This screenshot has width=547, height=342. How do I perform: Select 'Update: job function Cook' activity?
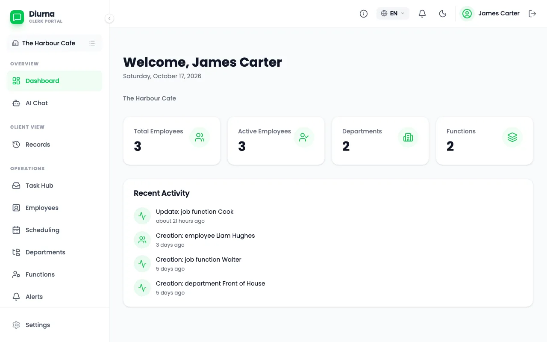point(194,212)
